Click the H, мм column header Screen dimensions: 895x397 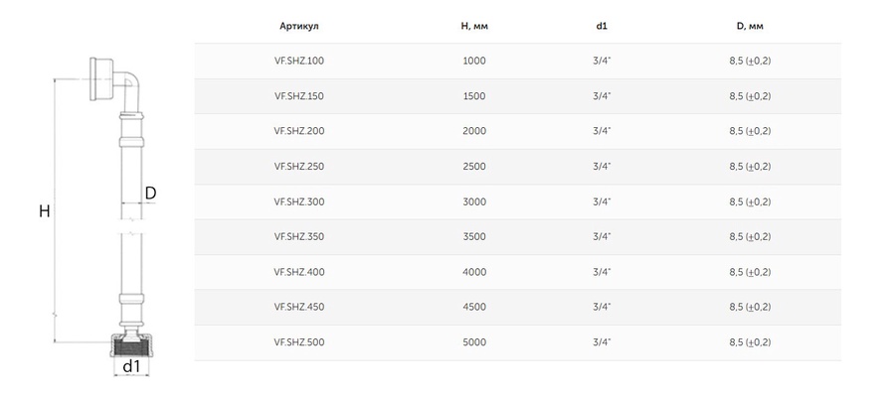pyautogui.click(x=474, y=26)
